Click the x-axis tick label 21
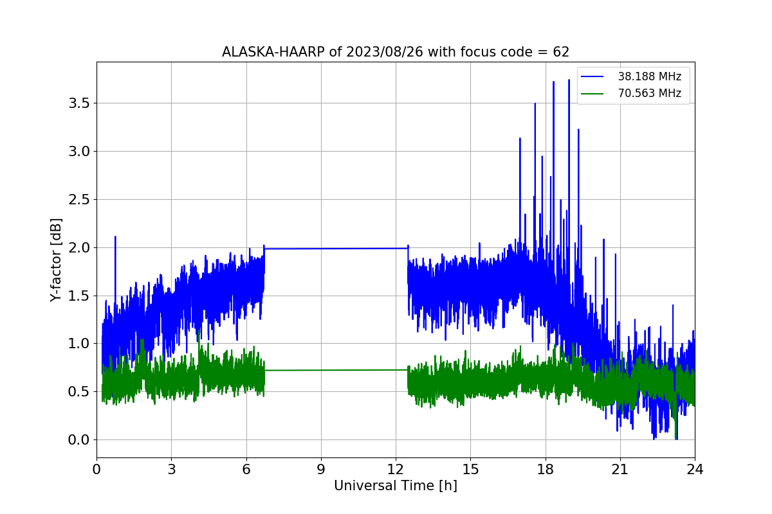 tap(620, 469)
